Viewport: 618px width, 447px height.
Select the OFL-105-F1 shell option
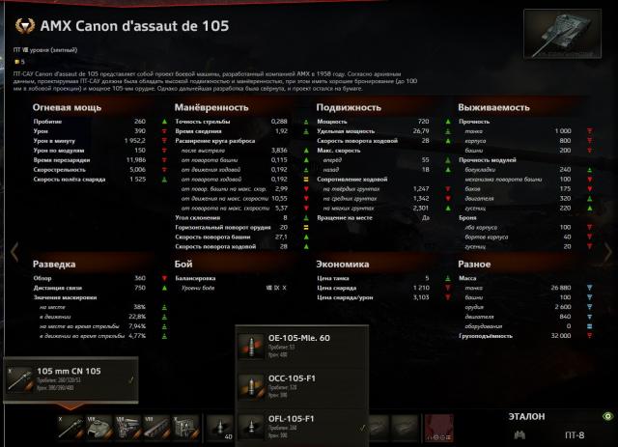(302, 427)
